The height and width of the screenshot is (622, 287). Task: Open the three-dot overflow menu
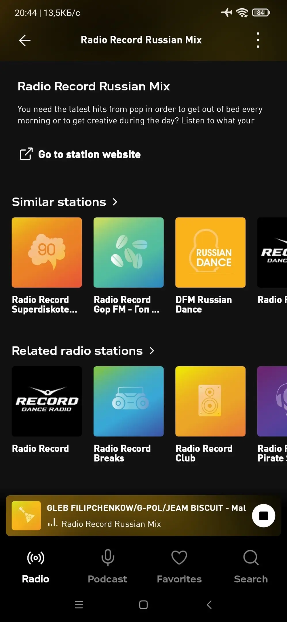point(258,40)
